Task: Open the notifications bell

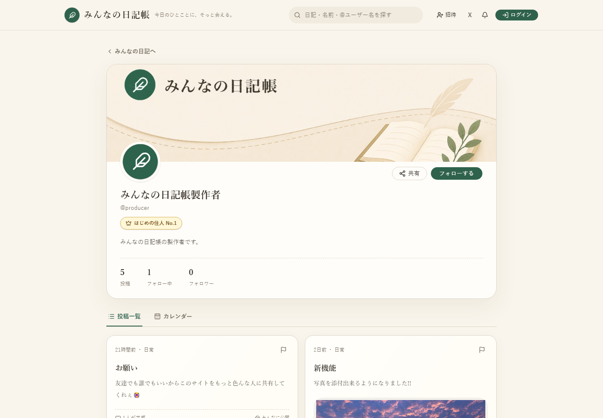Action: pos(485,15)
